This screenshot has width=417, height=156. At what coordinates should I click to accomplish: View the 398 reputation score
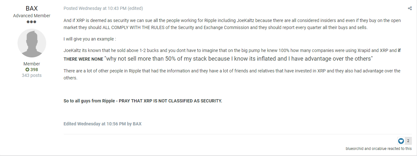[34, 70]
